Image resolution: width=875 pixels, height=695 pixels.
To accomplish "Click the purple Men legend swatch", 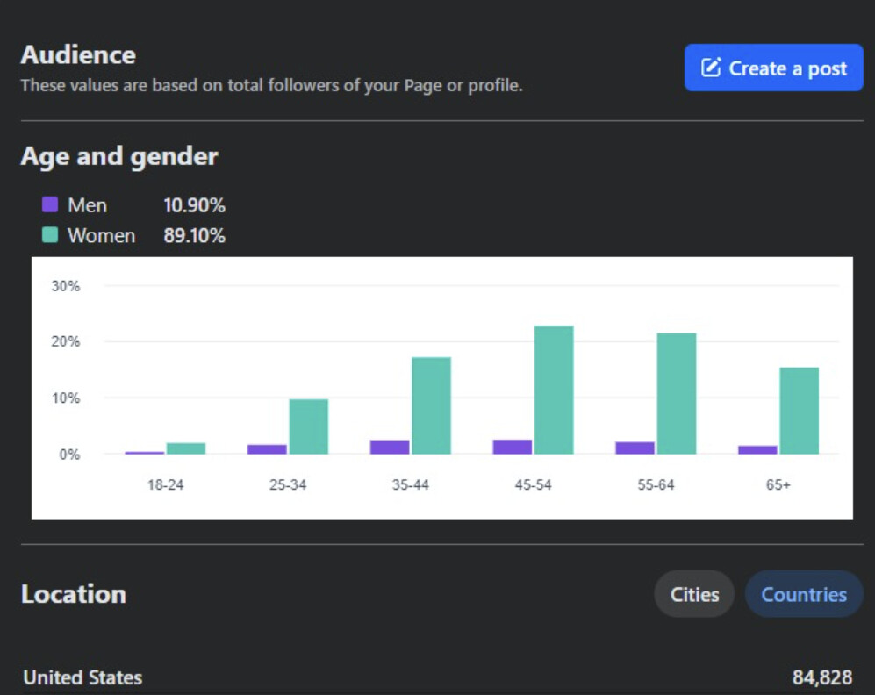I will [x=50, y=204].
